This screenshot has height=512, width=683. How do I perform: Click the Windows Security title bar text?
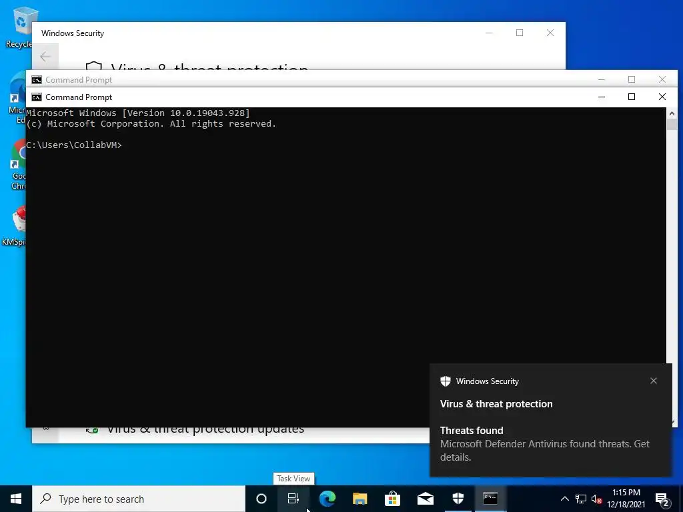73,33
